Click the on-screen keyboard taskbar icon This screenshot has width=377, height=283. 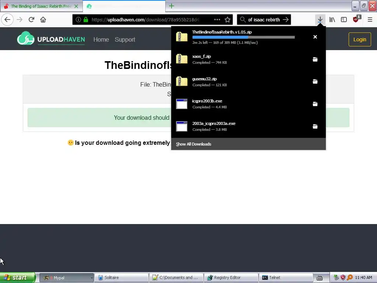coord(320,278)
